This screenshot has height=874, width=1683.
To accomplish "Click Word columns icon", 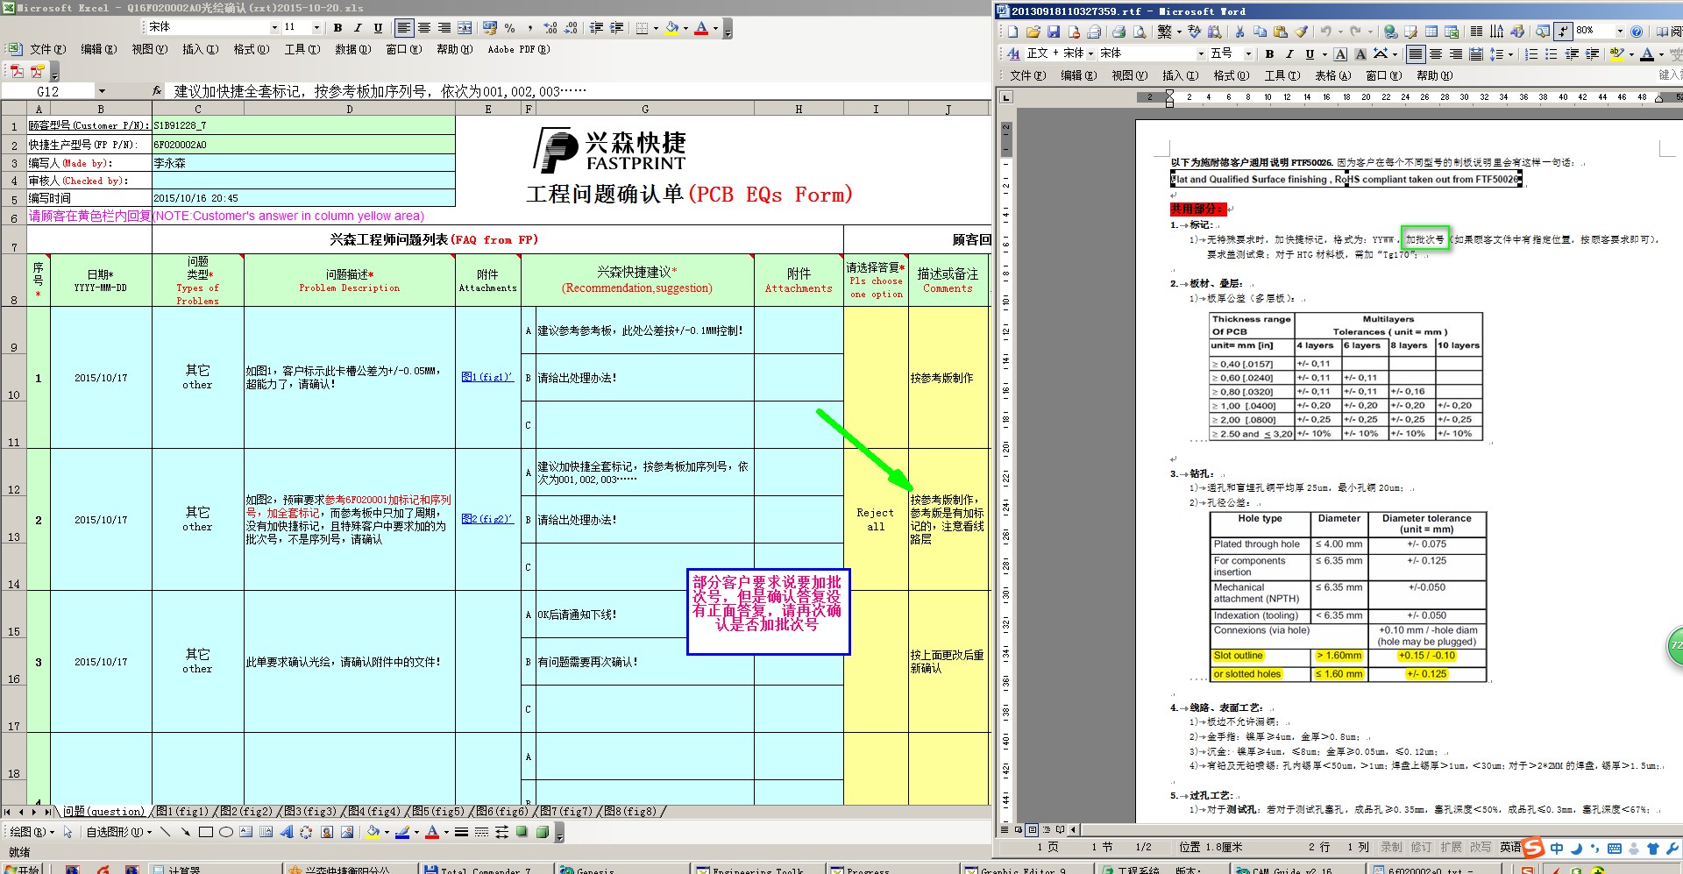I will (1476, 32).
